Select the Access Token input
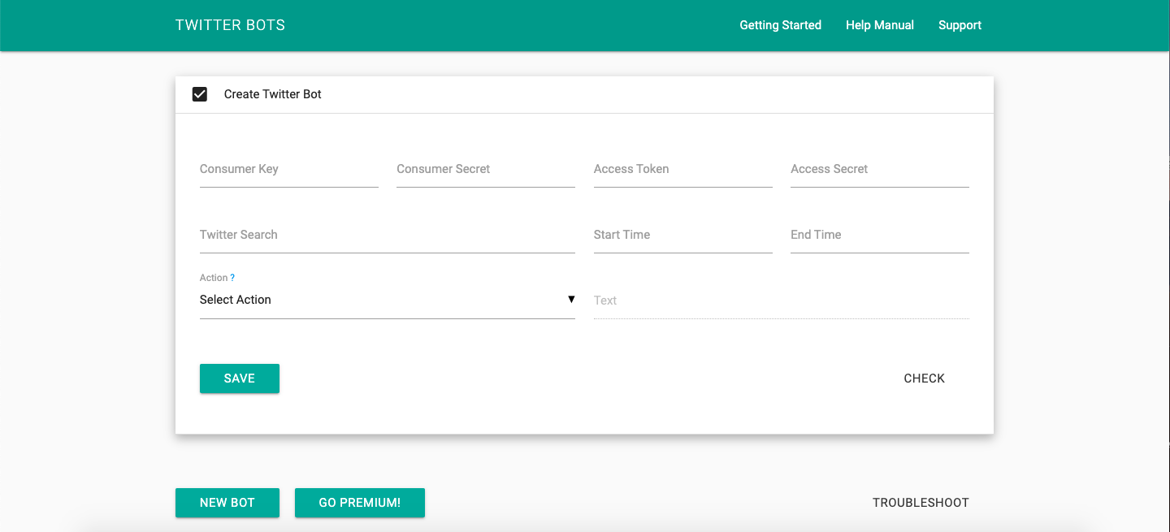The image size is (1170, 532). click(682, 170)
